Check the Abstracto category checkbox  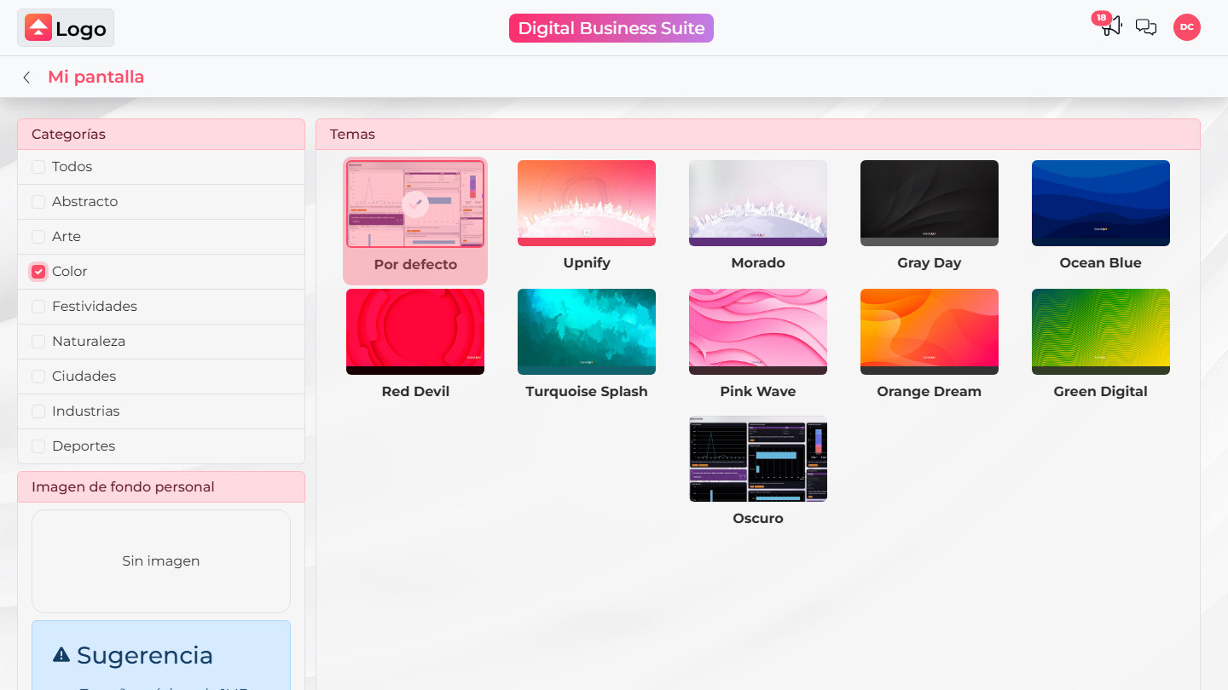coord(38,202)
